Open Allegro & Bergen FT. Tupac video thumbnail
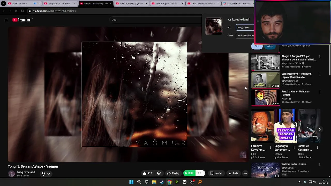The width and height of the screenshot is (331, 186). coord(266,62)
